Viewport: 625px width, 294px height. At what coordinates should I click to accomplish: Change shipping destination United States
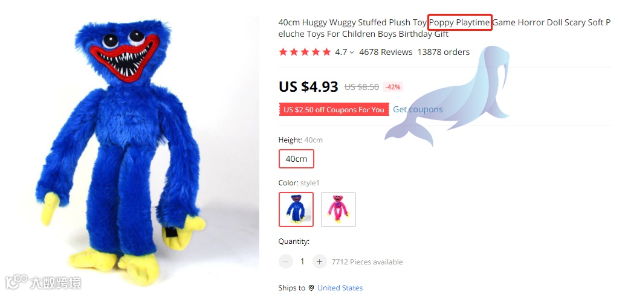pyautogui.click(x=340, y=288)
